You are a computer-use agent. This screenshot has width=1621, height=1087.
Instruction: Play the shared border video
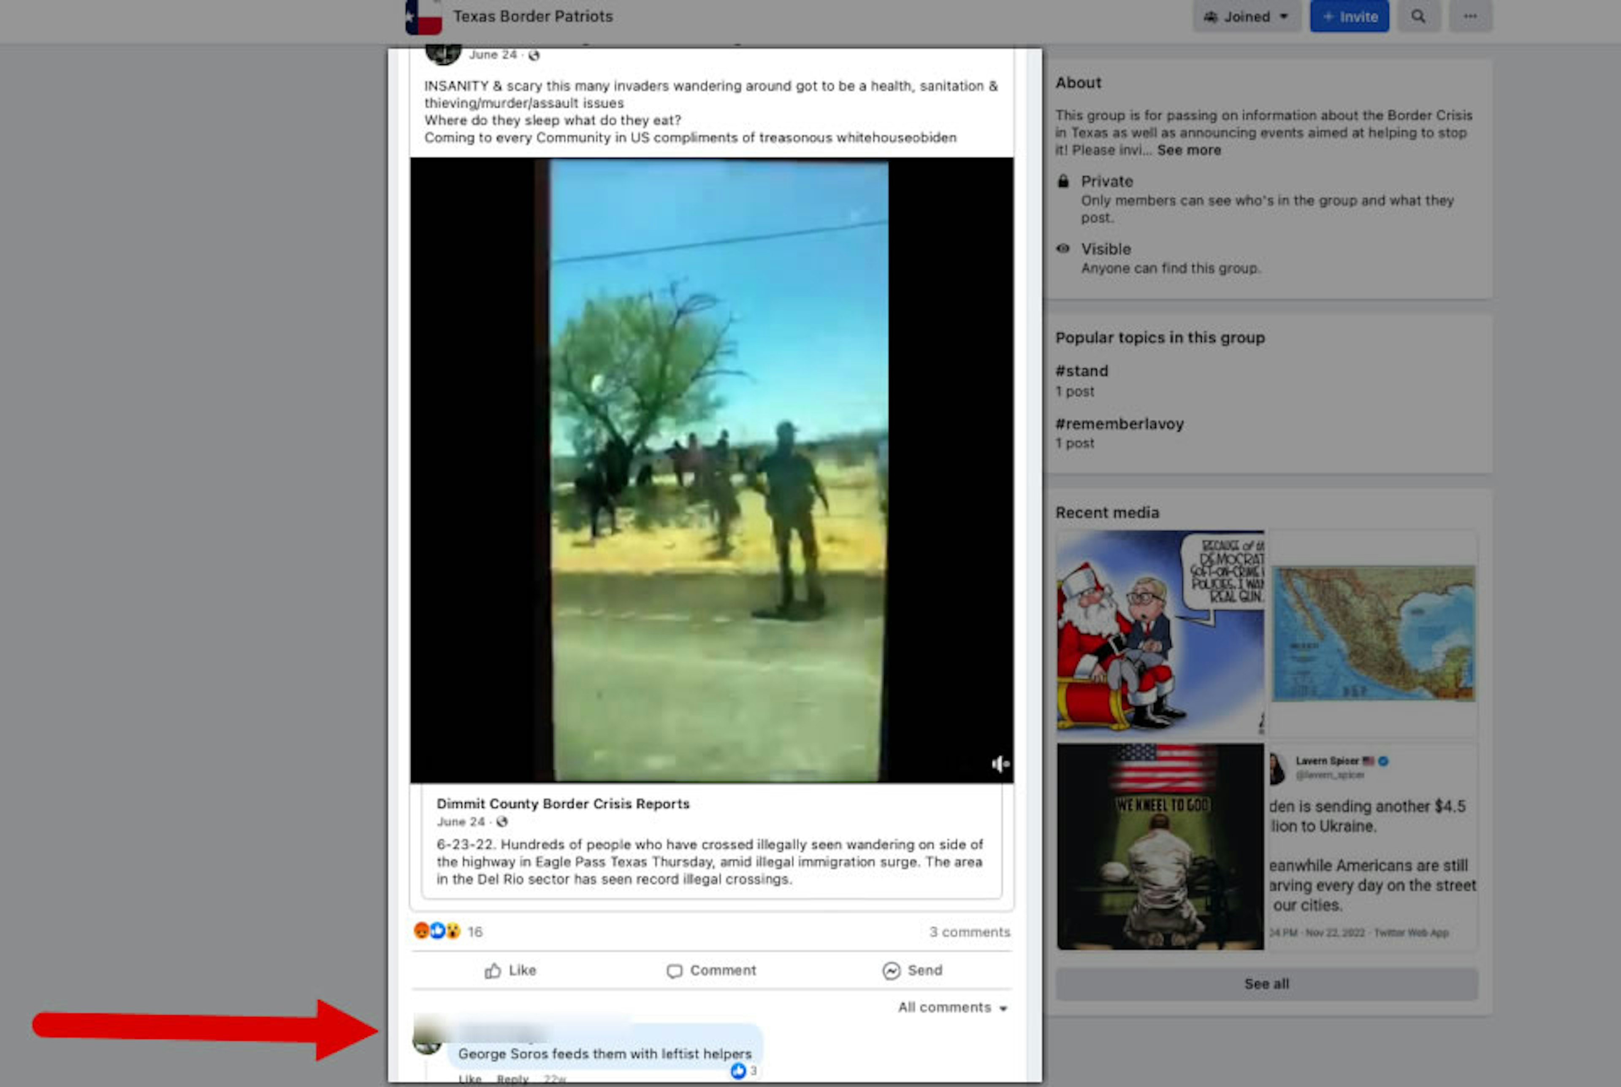(x=711, y=470)
